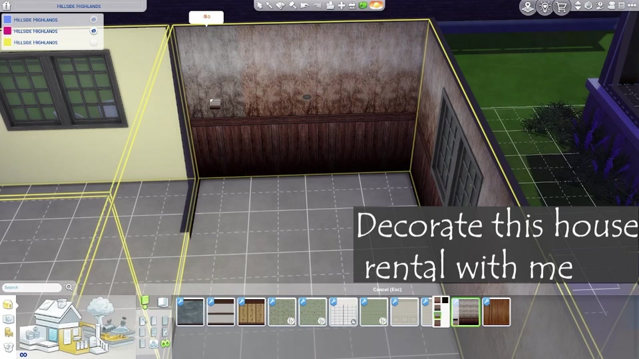Select the brown wood plank wall thumbnail
639x359 pixels.
tap(497, 312)
